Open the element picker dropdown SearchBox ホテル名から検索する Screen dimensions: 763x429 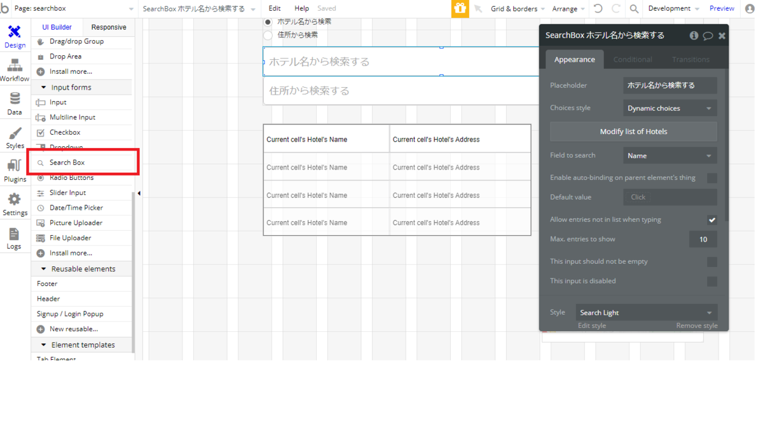[x=199, y=9]
